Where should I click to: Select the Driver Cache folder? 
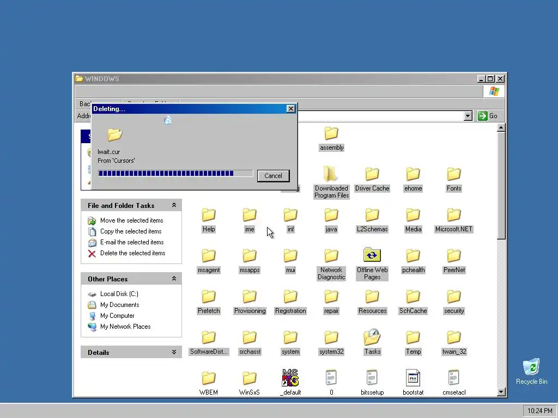372,180
